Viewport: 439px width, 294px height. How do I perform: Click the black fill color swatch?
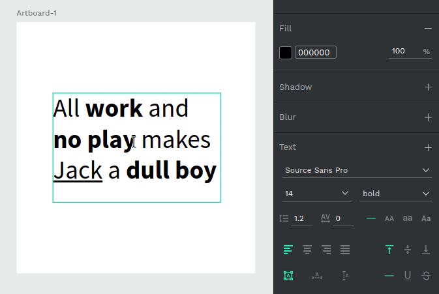coord(286,53)
